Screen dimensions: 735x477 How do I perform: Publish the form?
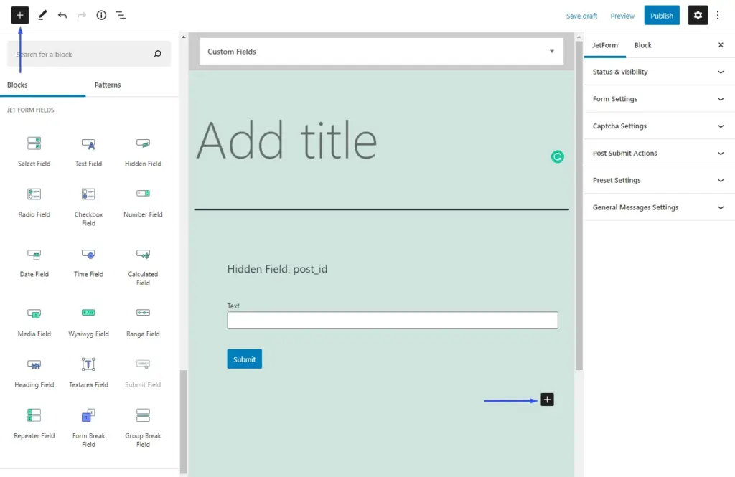661,14
